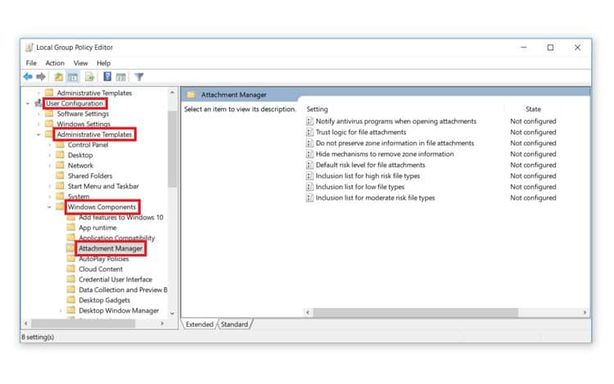Switch to the Extended tab
The height and width of the screenshot is (384, 614).
(x=199, y=324)
